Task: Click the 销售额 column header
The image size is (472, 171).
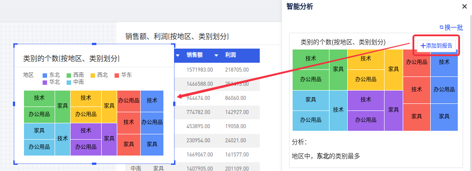Action: (x=194, y=55)
